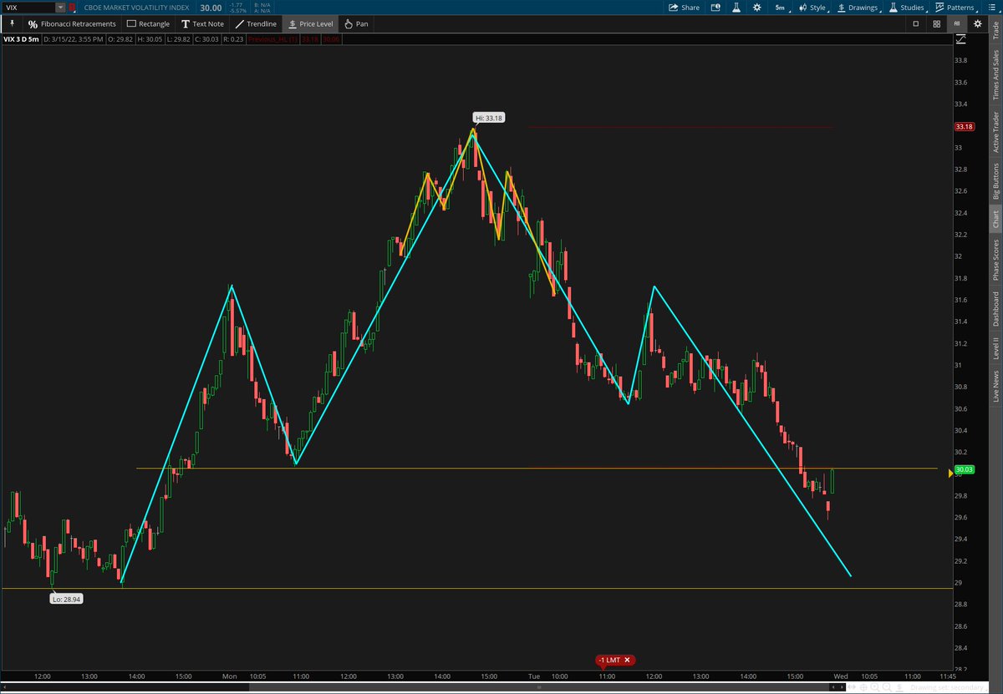Open the Big Buttons sidebar tab
This screenshot has width=1003, height=694.
(995, 180)
